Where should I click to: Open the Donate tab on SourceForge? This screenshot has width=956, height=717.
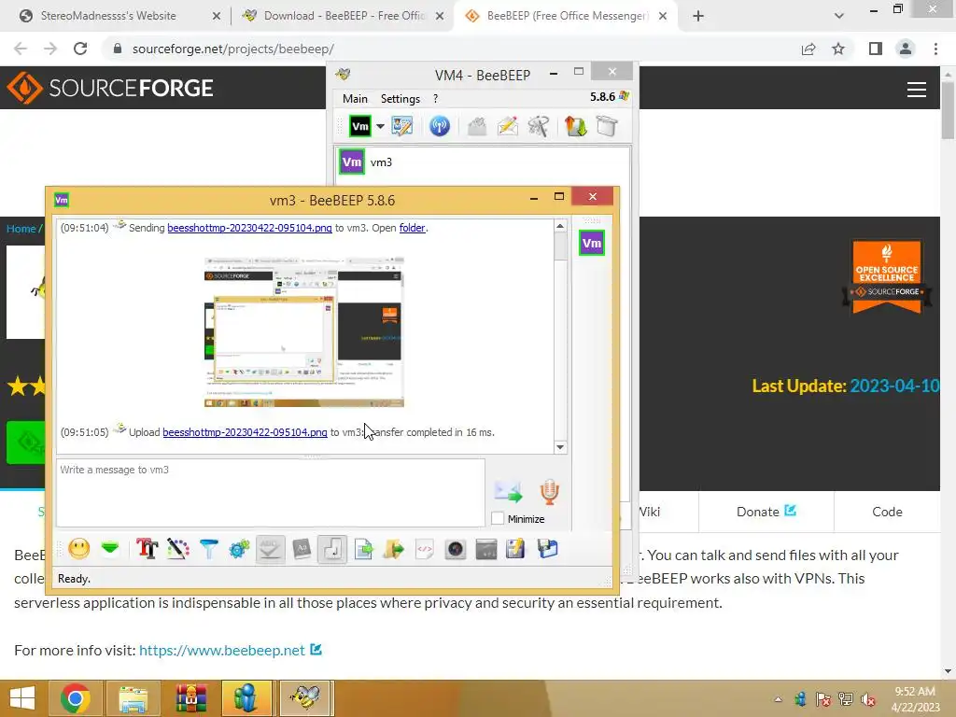(x=766, y=512)
